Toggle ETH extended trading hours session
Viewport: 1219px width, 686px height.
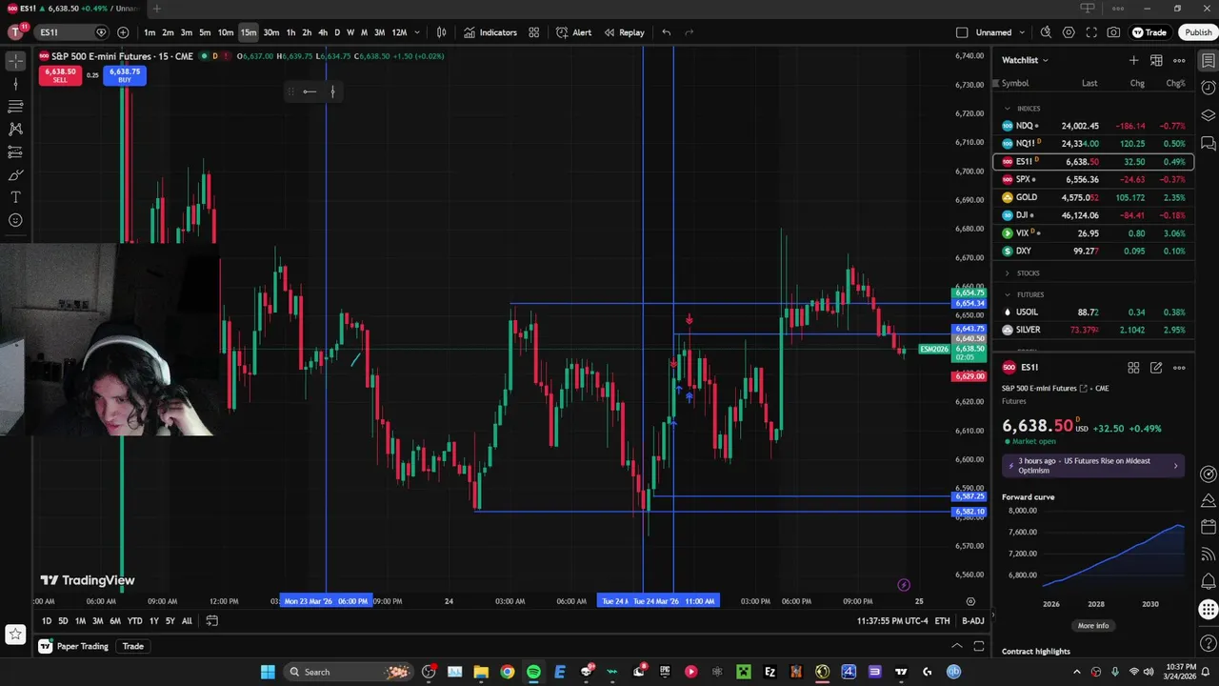coord(942,621)
